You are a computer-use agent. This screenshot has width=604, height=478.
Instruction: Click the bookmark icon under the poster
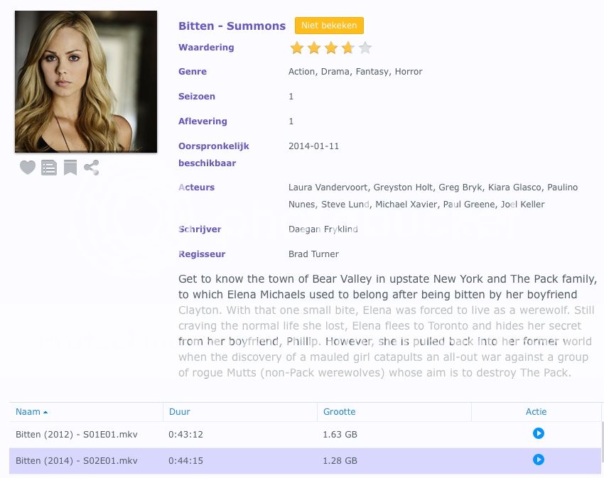pos(70,168)
